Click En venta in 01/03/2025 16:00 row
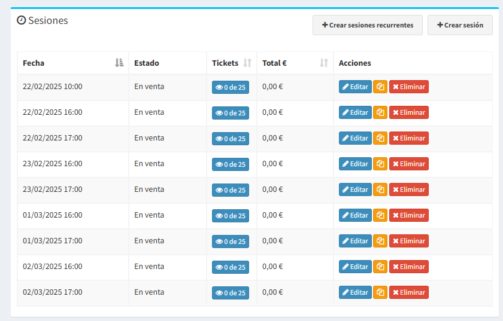This screenshot has height=321, width=503. 149,215
